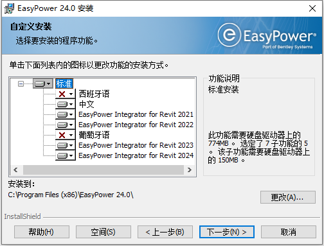This screenshot has height=246, width=324.
Task: Click the left arrow of horizontal scrollbar
Action: 15,170
